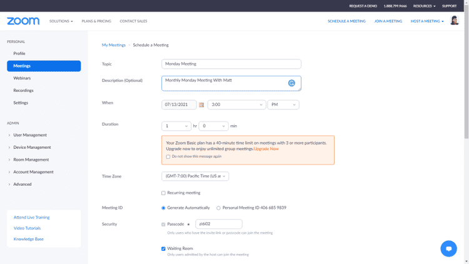Enable the Recurring meeting checkbox
Image resolution: width=469 pixels, height=264 pixels.
click(x=164, y=193)
